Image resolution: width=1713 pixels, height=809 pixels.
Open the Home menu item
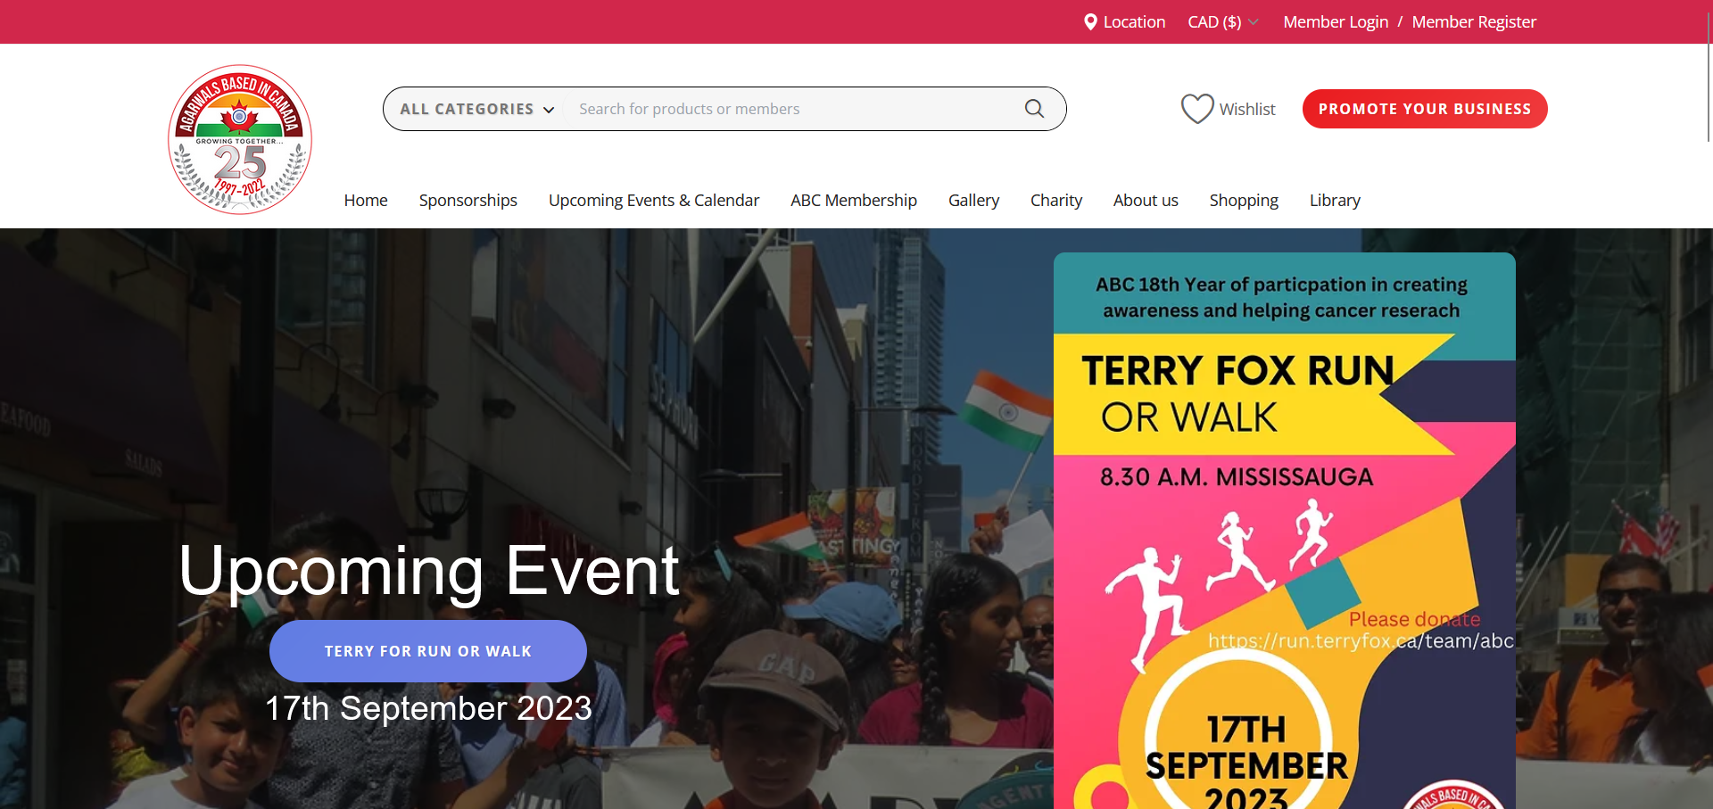point(366,201)
